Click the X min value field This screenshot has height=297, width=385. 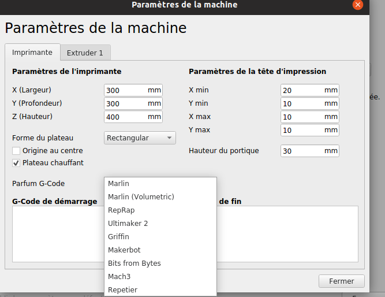(x=302, y=90)
